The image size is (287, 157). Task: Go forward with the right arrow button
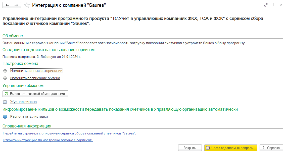click(x=17, y=5)
